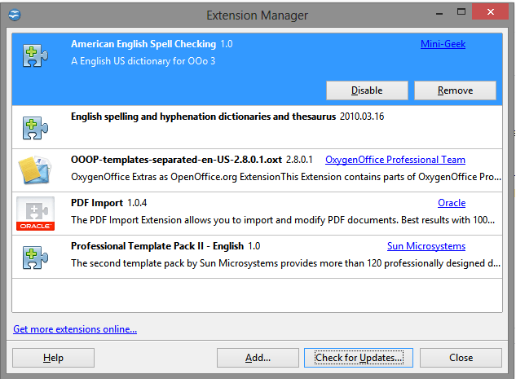Maximize the Extension Manager window
Image resolution: width=516 pixels, height=379 pixels.
click(x=461, y=12)
